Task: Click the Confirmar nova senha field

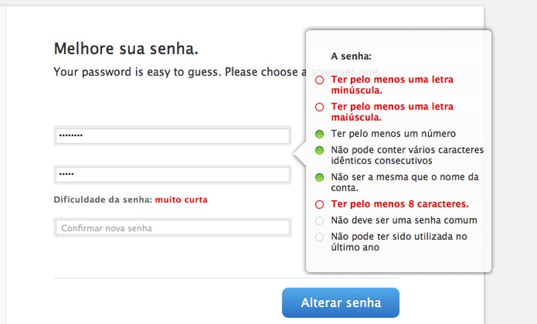Action: click(x=172, y=228)
